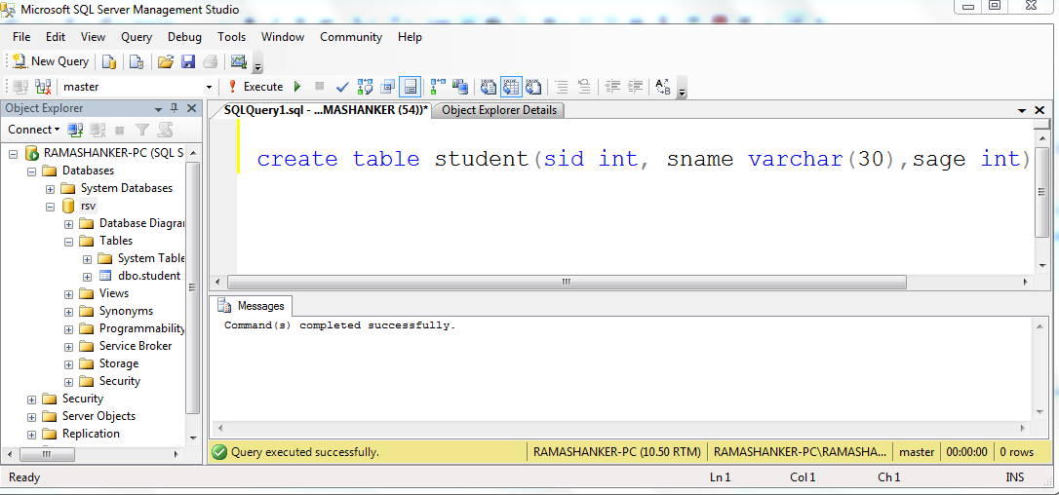Image resolution: width=1059 pixels, height=495 pixels.
Task: Open Object Explorer window position dropdown arrow
Action: [159, 109]
